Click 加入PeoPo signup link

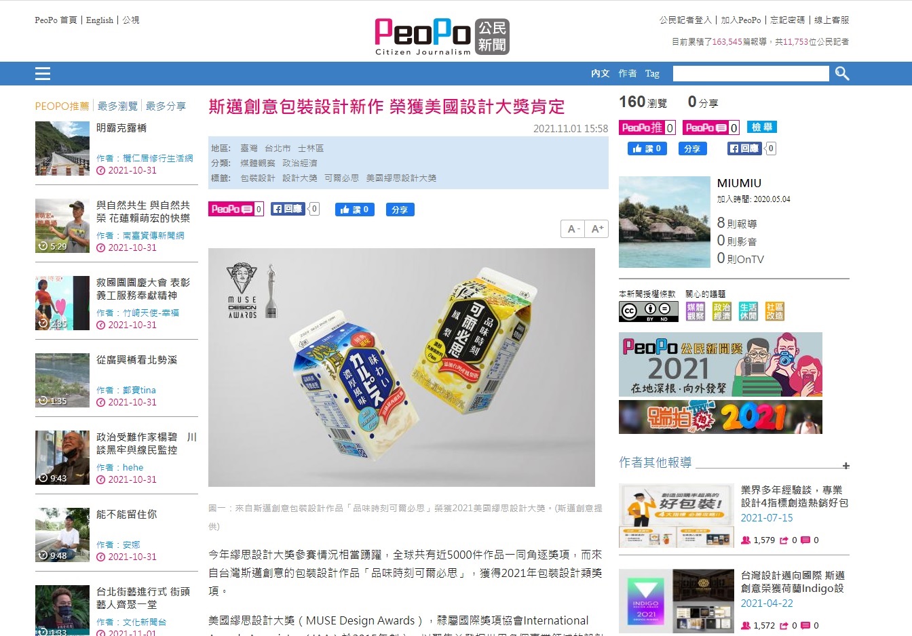(x=741, y=20)
